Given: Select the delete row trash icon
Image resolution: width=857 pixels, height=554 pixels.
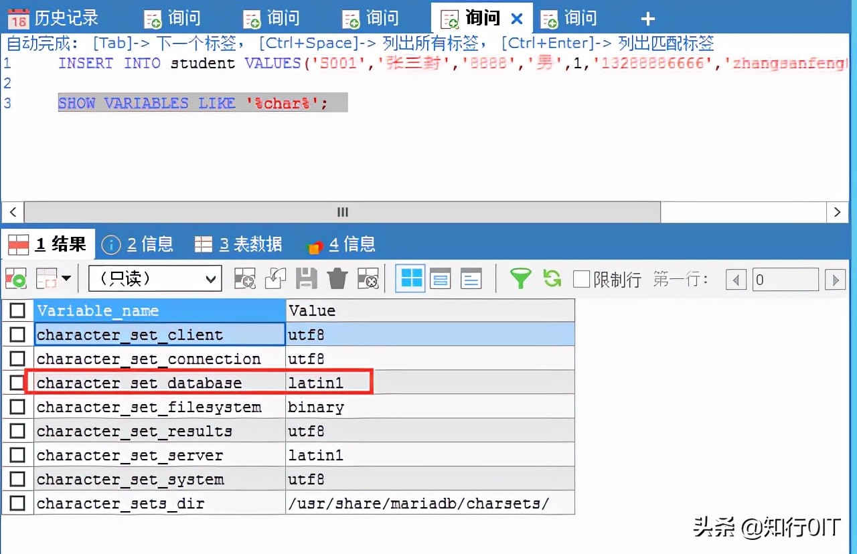Looking at the screenshot, I should click(x=337, y=278).
